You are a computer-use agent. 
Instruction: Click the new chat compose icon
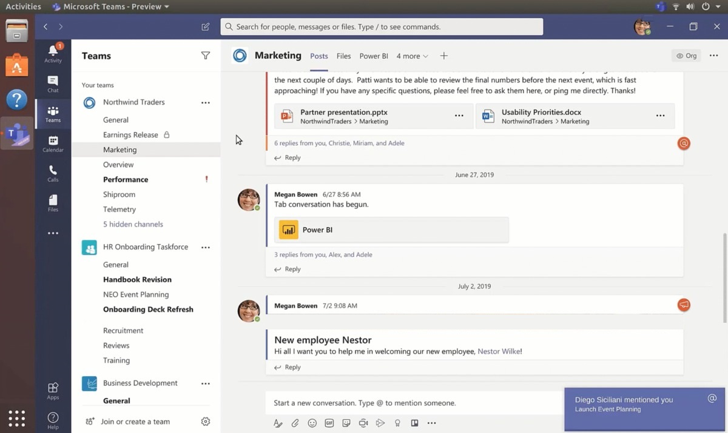[206, 27]
